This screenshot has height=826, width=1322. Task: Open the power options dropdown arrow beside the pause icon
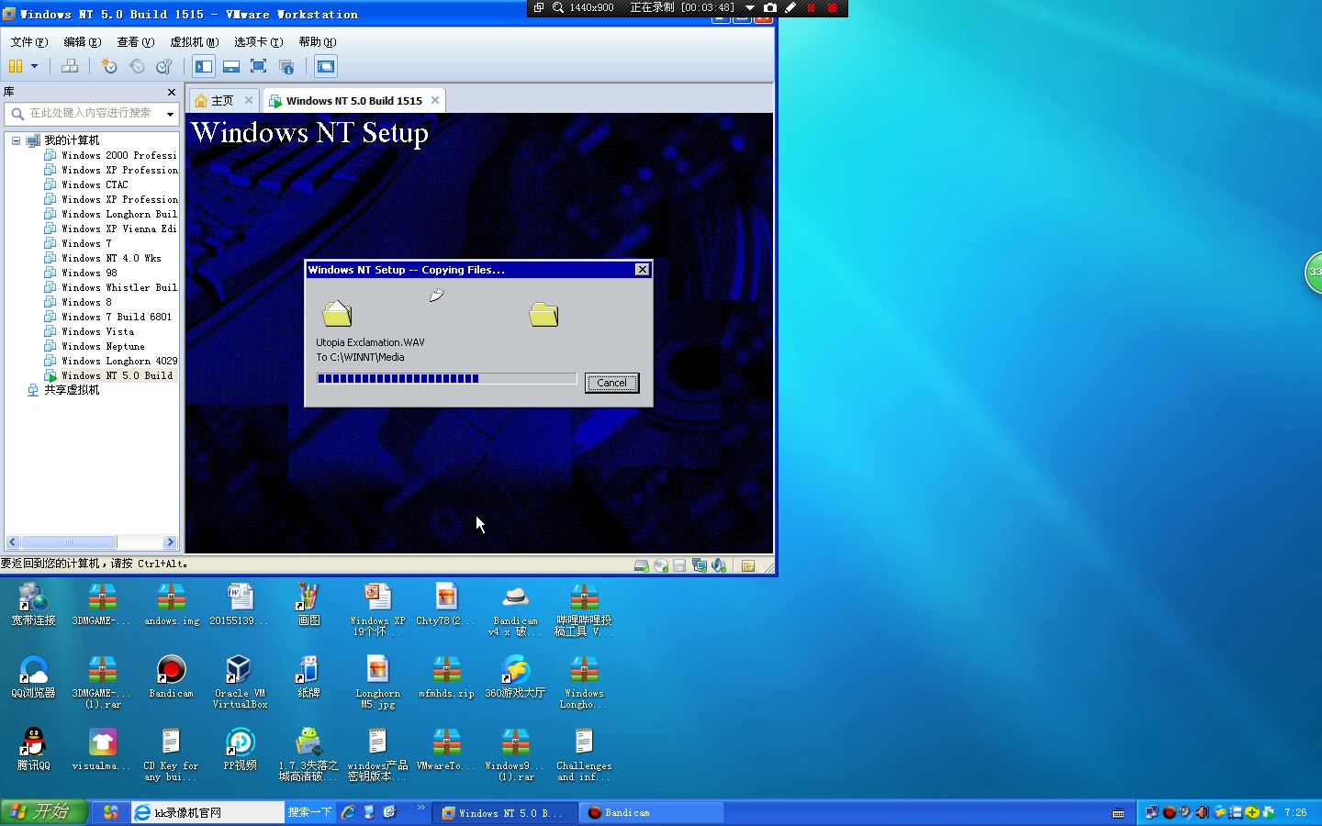pos(34,66)
